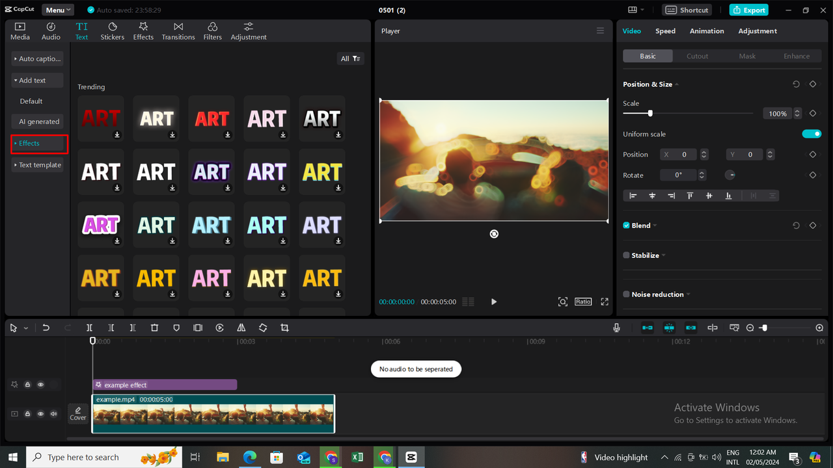The image size is (833, 468).
Task: Click the Undo icon in timeline toolbar
Action: click(x=46, y=328)
